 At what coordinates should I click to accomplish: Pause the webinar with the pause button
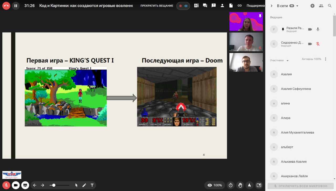[x=16, y=6]
